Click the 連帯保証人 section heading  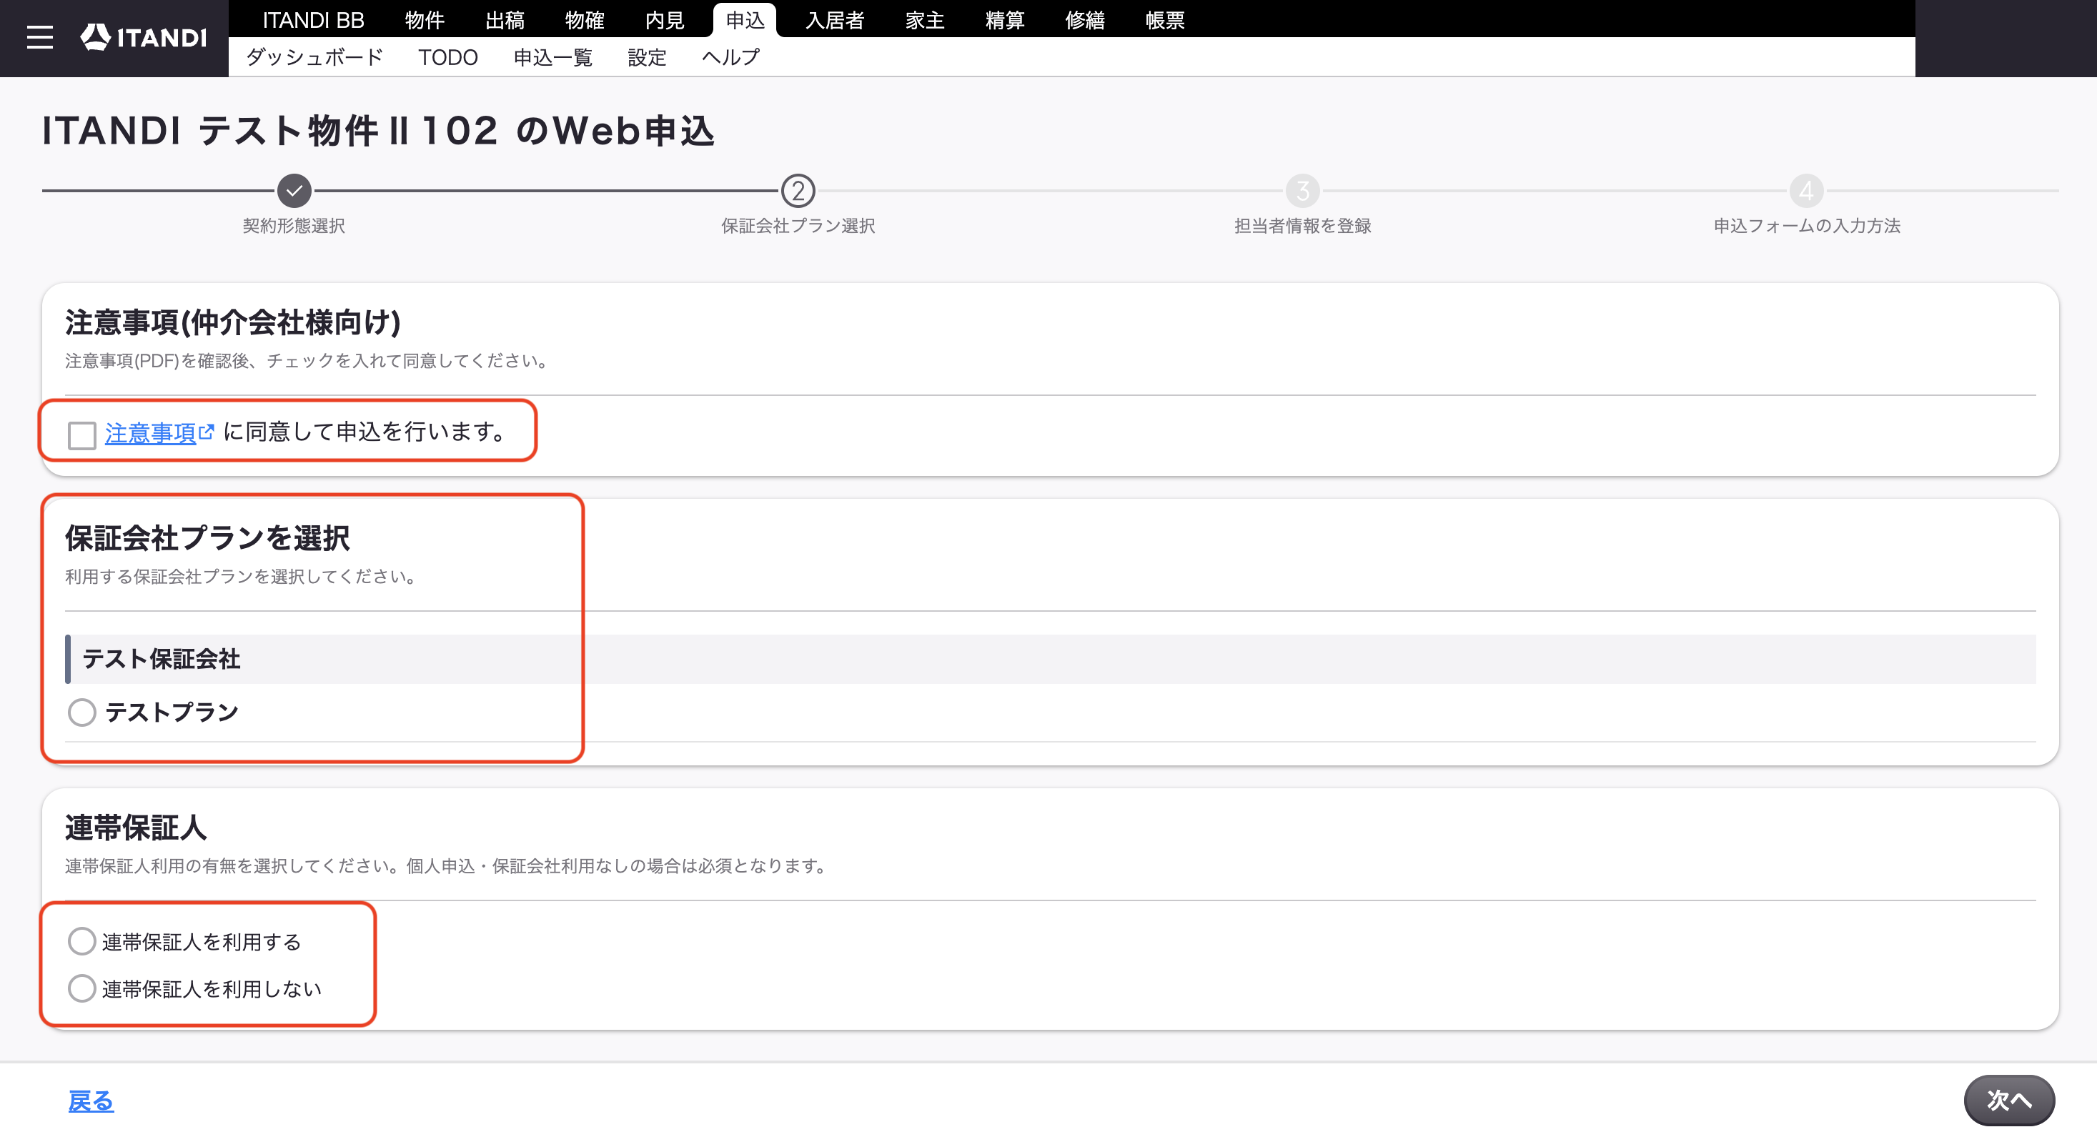136,828
